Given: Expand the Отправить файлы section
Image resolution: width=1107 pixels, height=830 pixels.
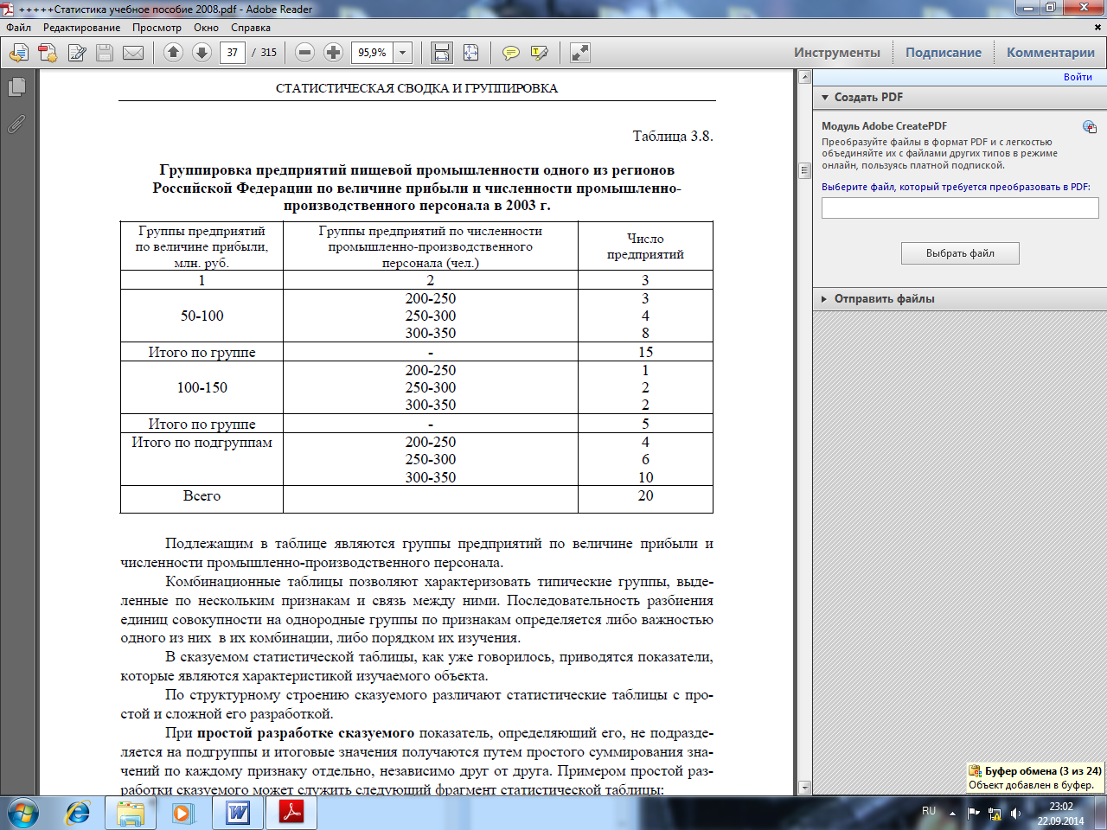Looking at the screenshot, I should click(x=824, y=299).
